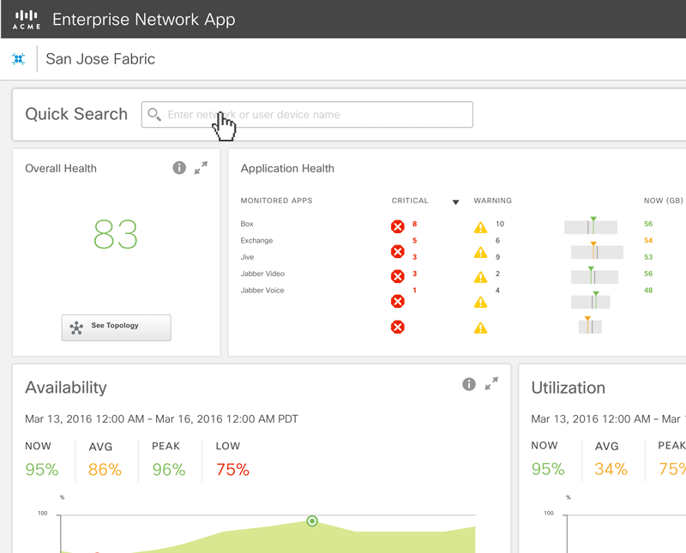Click the critical error icon for Box
This screenshot has width=686, height=553.
pos(398,226)
